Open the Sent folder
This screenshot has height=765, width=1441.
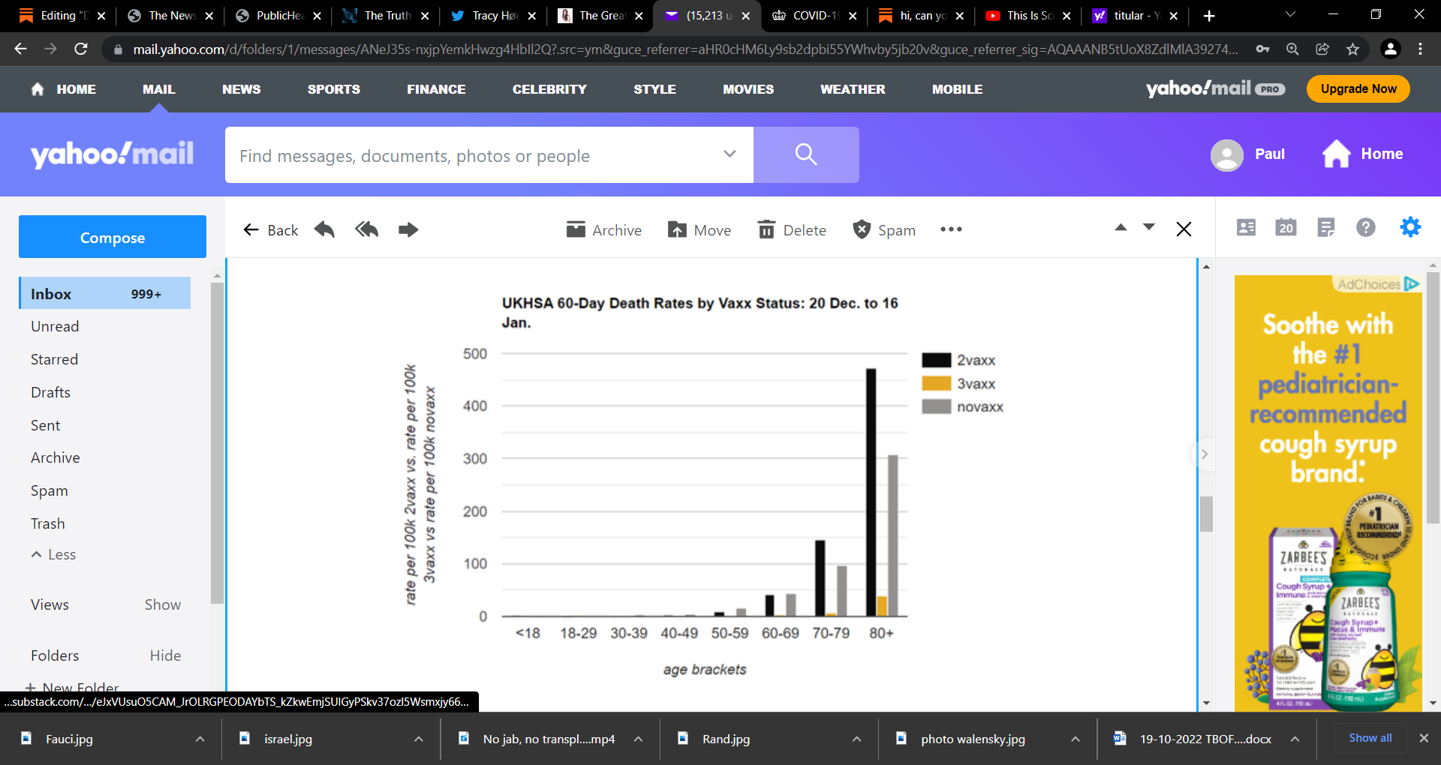pos(45,425)
